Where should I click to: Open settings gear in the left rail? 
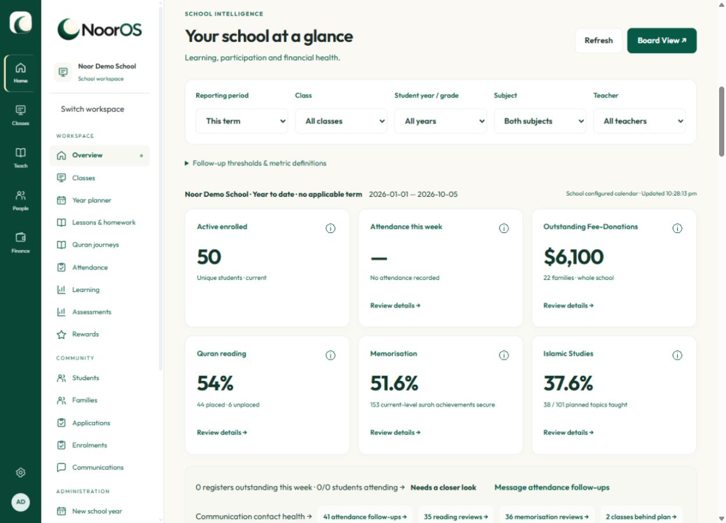click(20, 472)
